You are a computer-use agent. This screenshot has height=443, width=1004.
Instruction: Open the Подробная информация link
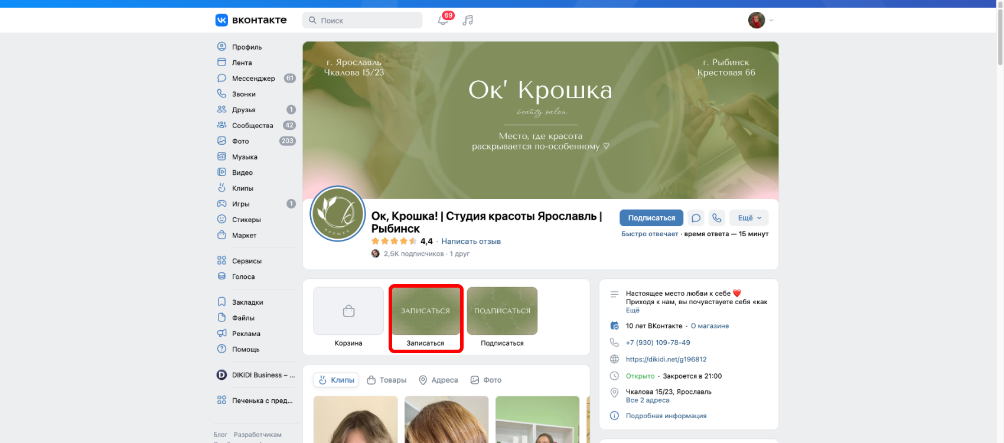[x=666, y=416]
